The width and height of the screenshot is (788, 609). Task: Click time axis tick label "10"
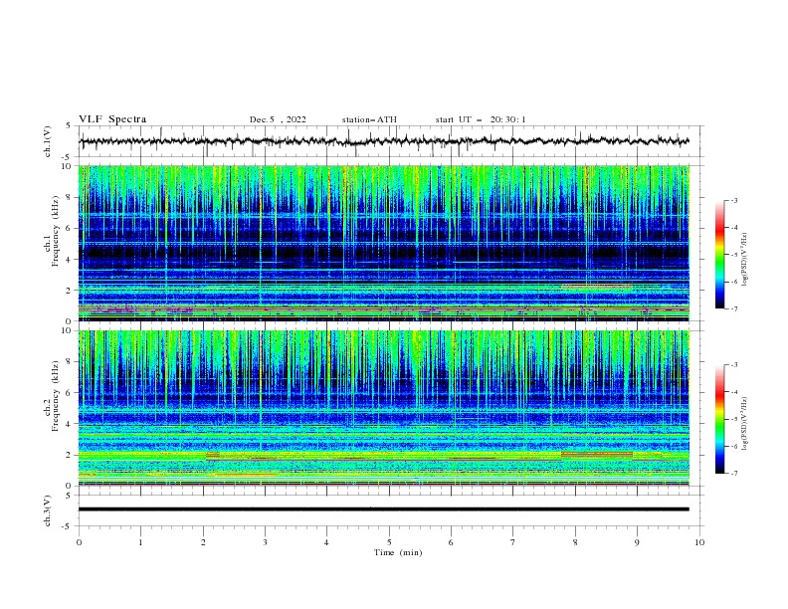tap(699, 542)
